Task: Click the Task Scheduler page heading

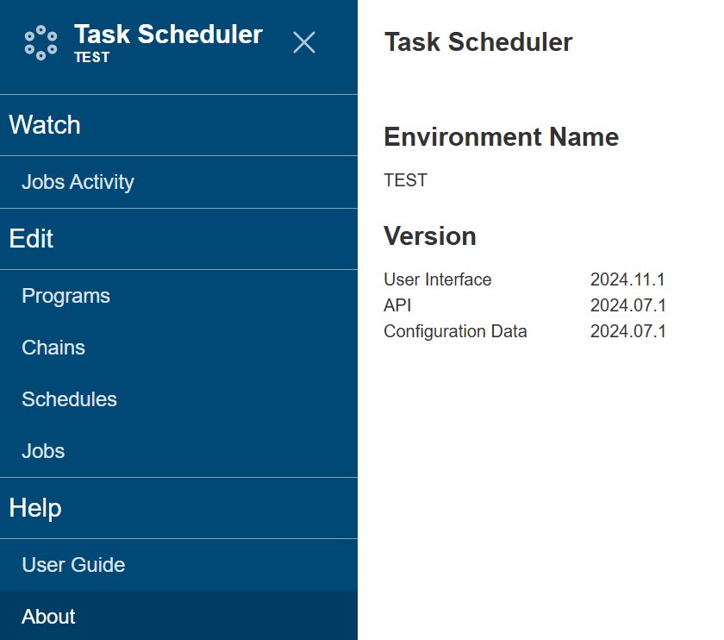Action: tap(477, 42)
